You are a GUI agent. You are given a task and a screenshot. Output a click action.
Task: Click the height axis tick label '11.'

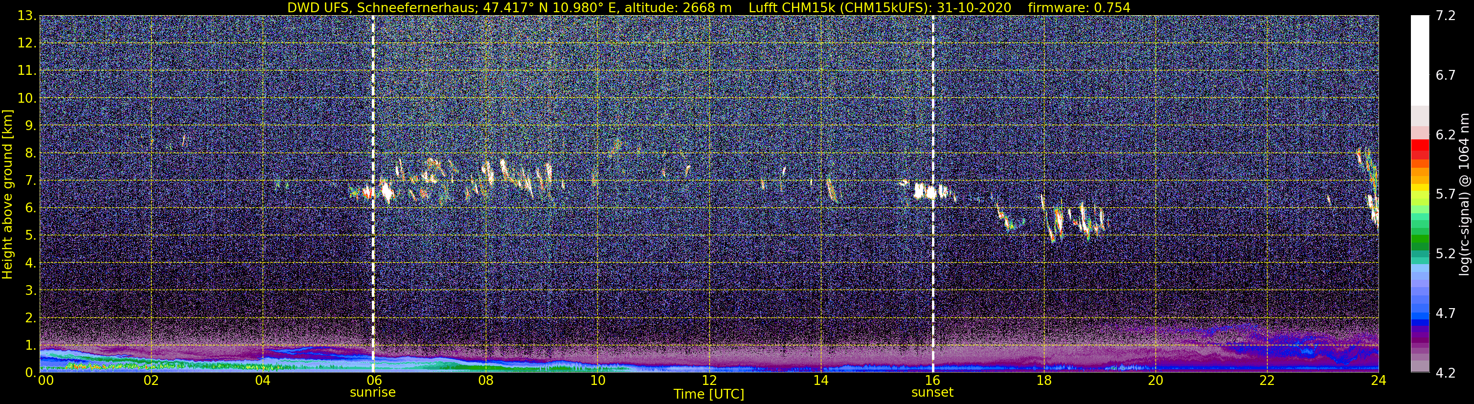pos(27,71)
